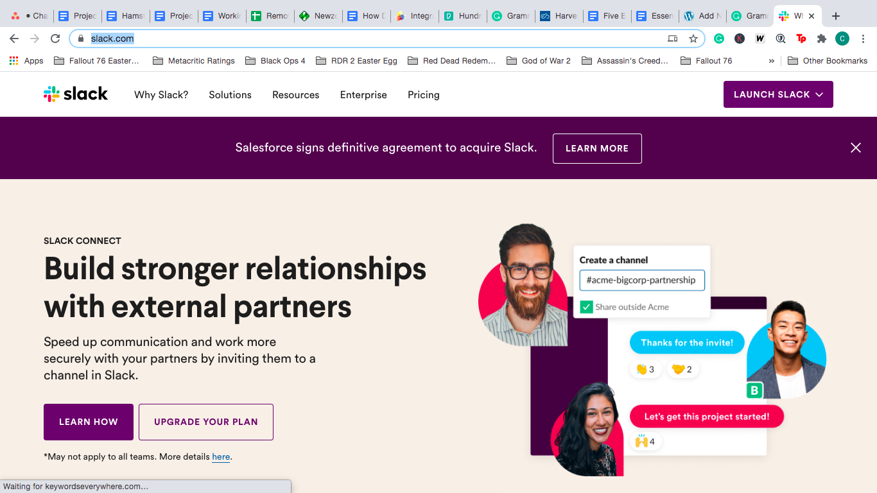Click the Chrome three-dot menu icon
Screen dimensions: 877x493
point(863,39)
